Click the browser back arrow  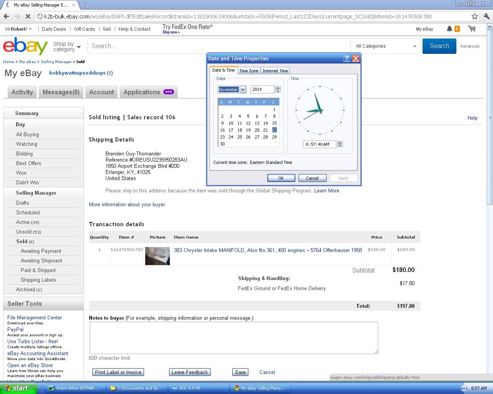point(6,17)
